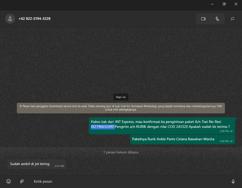Record a voice message with microphone

pyautogui.click(x=233, y=182)
